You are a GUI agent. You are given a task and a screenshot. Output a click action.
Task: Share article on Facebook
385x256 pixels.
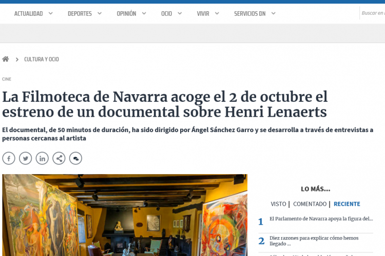[x=9, y=158]
